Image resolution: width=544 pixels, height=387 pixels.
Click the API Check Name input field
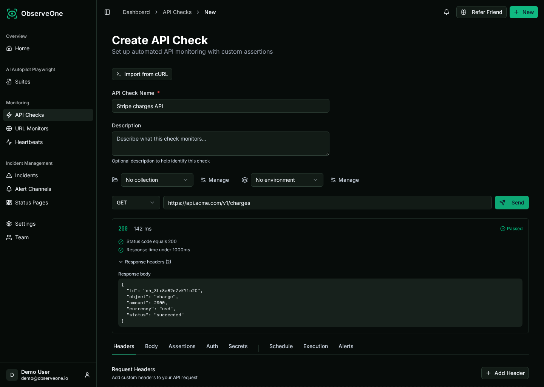coord(221,106)
